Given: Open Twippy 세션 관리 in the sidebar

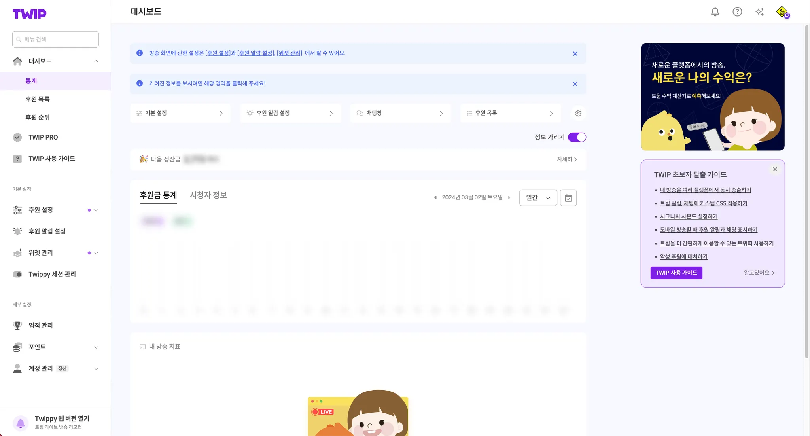Looking at the screenshot, I should tap(52, 274).
